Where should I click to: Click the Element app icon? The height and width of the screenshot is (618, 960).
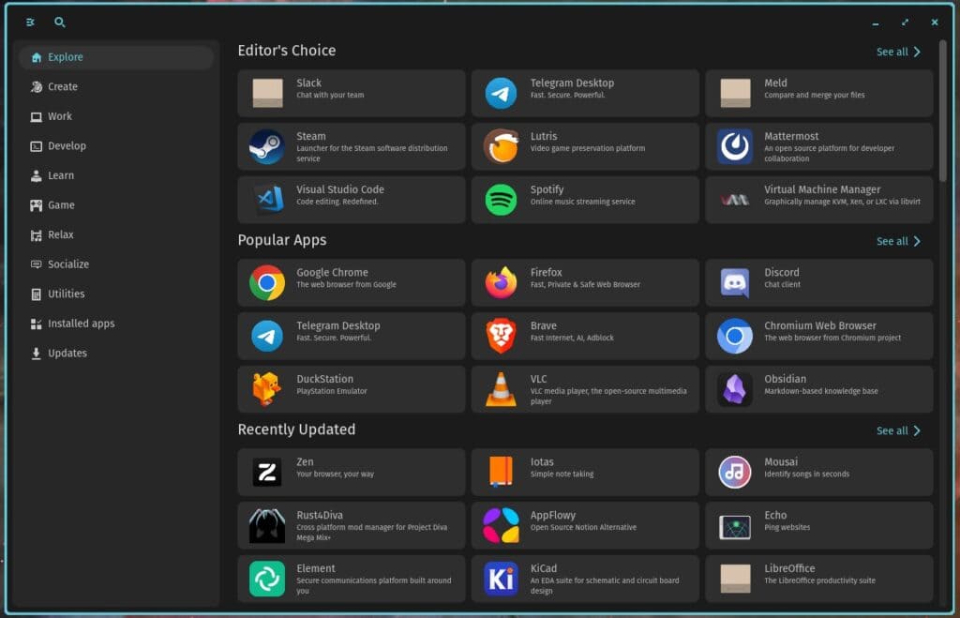pyautogui.click(x=267, y=579)
